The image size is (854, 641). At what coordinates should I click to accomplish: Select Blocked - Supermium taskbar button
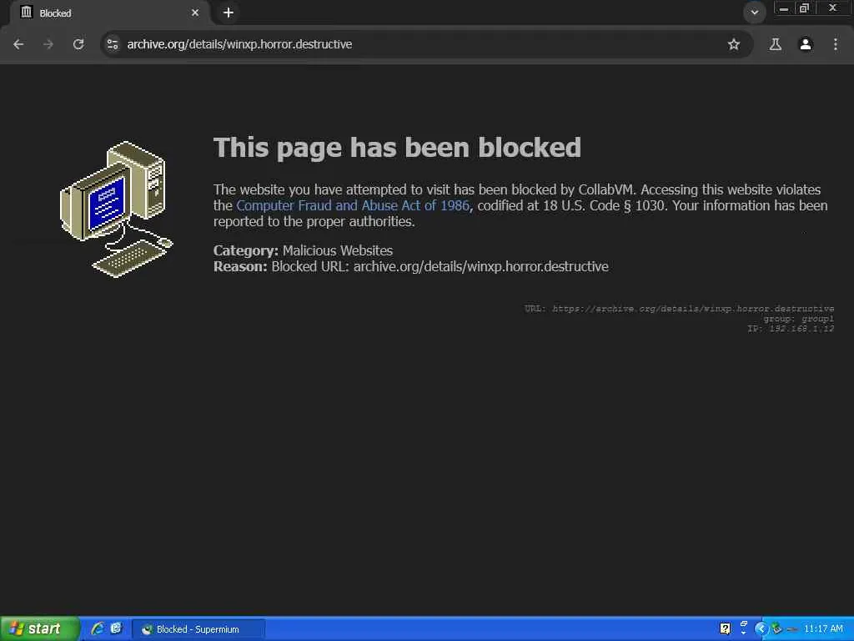click(x=198, y=629)
